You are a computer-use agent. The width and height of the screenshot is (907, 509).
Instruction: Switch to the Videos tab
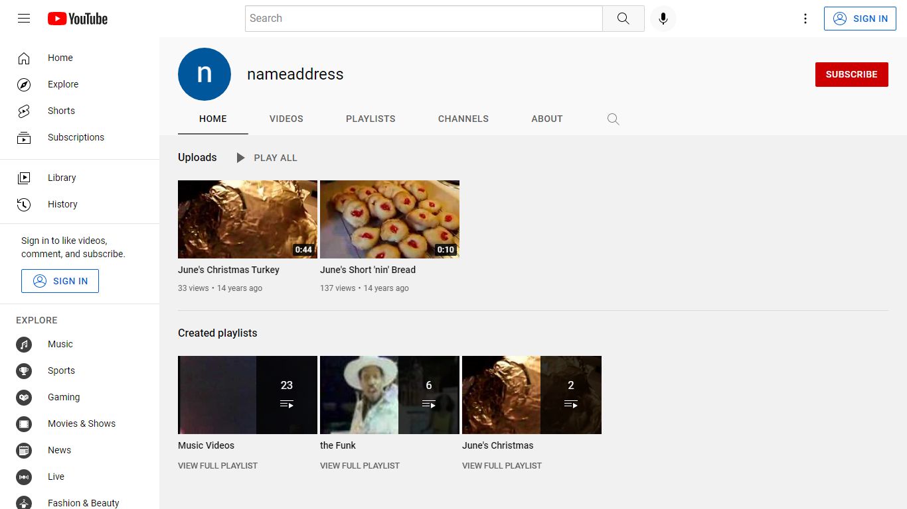[286, 119]
